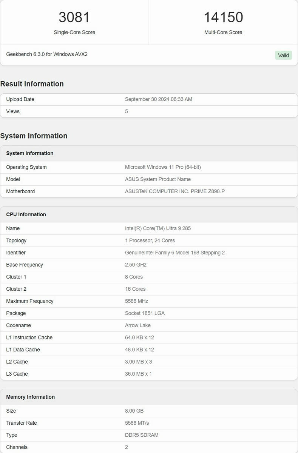Click the CPU Name row label
The width and height of the screenshot is (298, 453).
tap(13, 228)
